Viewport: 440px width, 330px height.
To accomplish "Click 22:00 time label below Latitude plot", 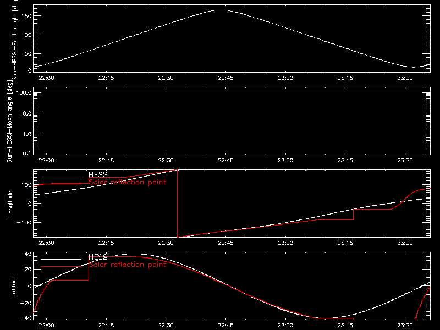I will (x=47, y=326).
